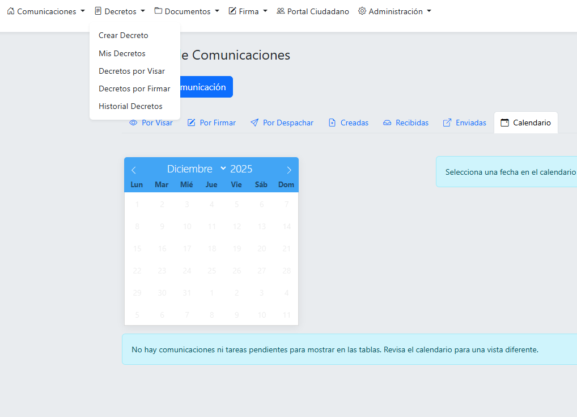Open the Administración dropdown menu

coord(395,11)
